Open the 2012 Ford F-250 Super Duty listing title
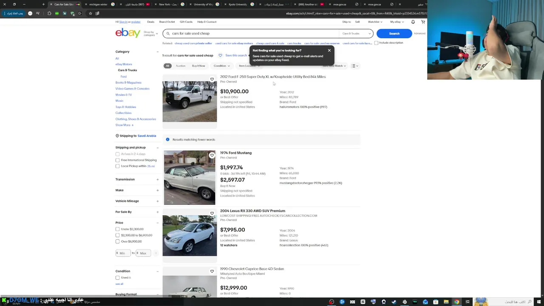This screenshot has height=306, width=544. (x=273, y=77)
